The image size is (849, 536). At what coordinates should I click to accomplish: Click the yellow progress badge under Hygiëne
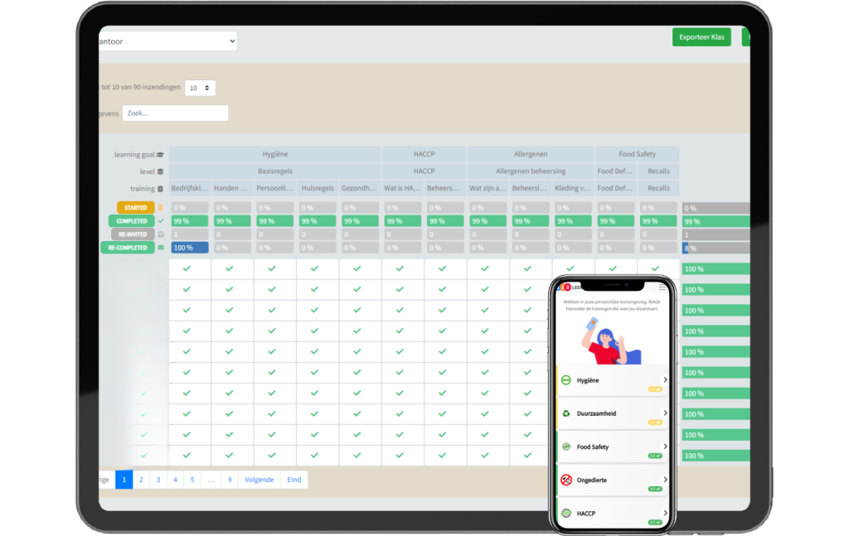pyautogui.click(x=655, y=389)
